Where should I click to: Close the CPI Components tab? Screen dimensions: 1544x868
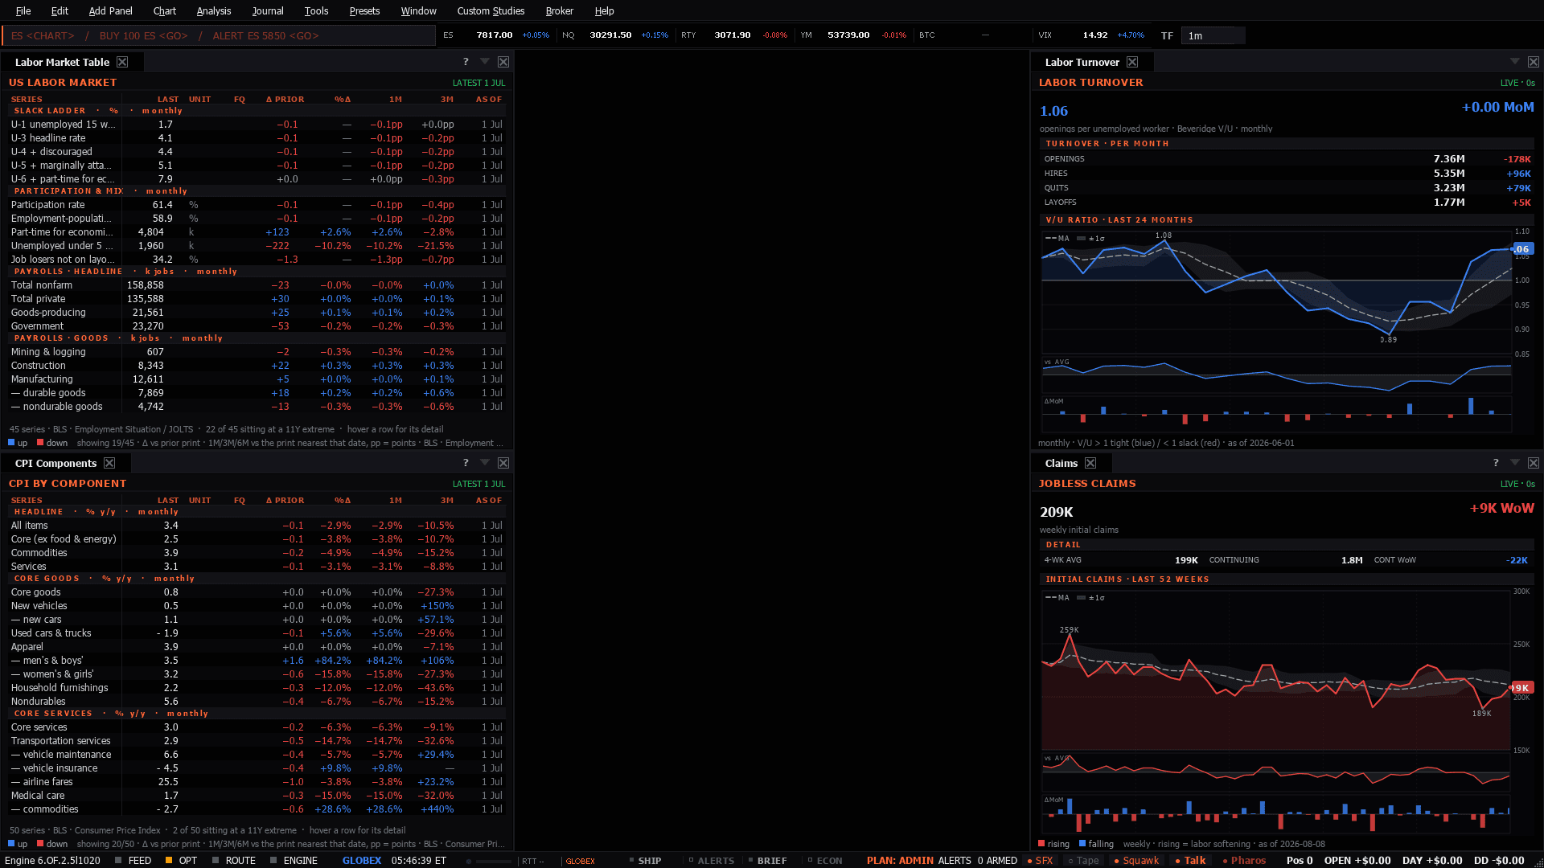tap(109, 463)
